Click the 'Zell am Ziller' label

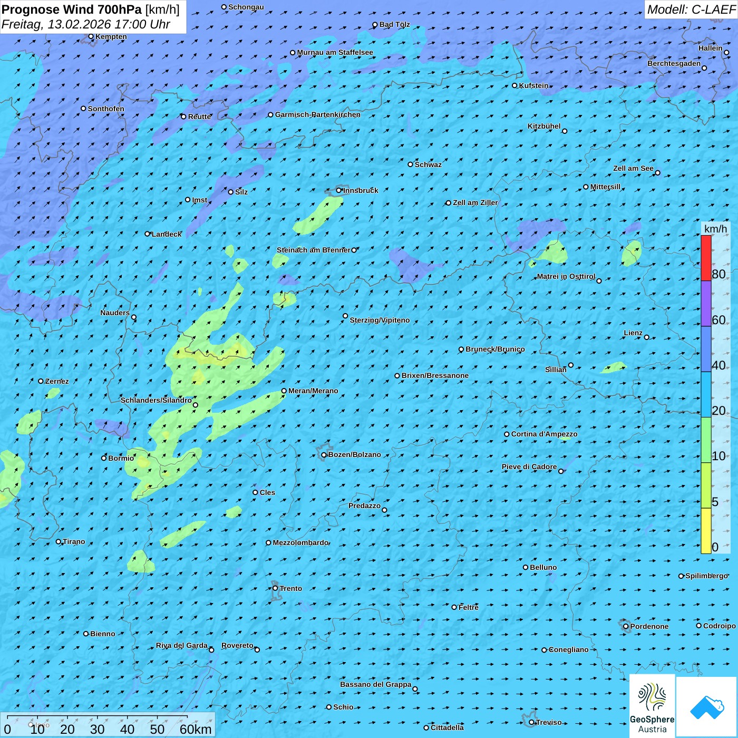coord(475,202)
